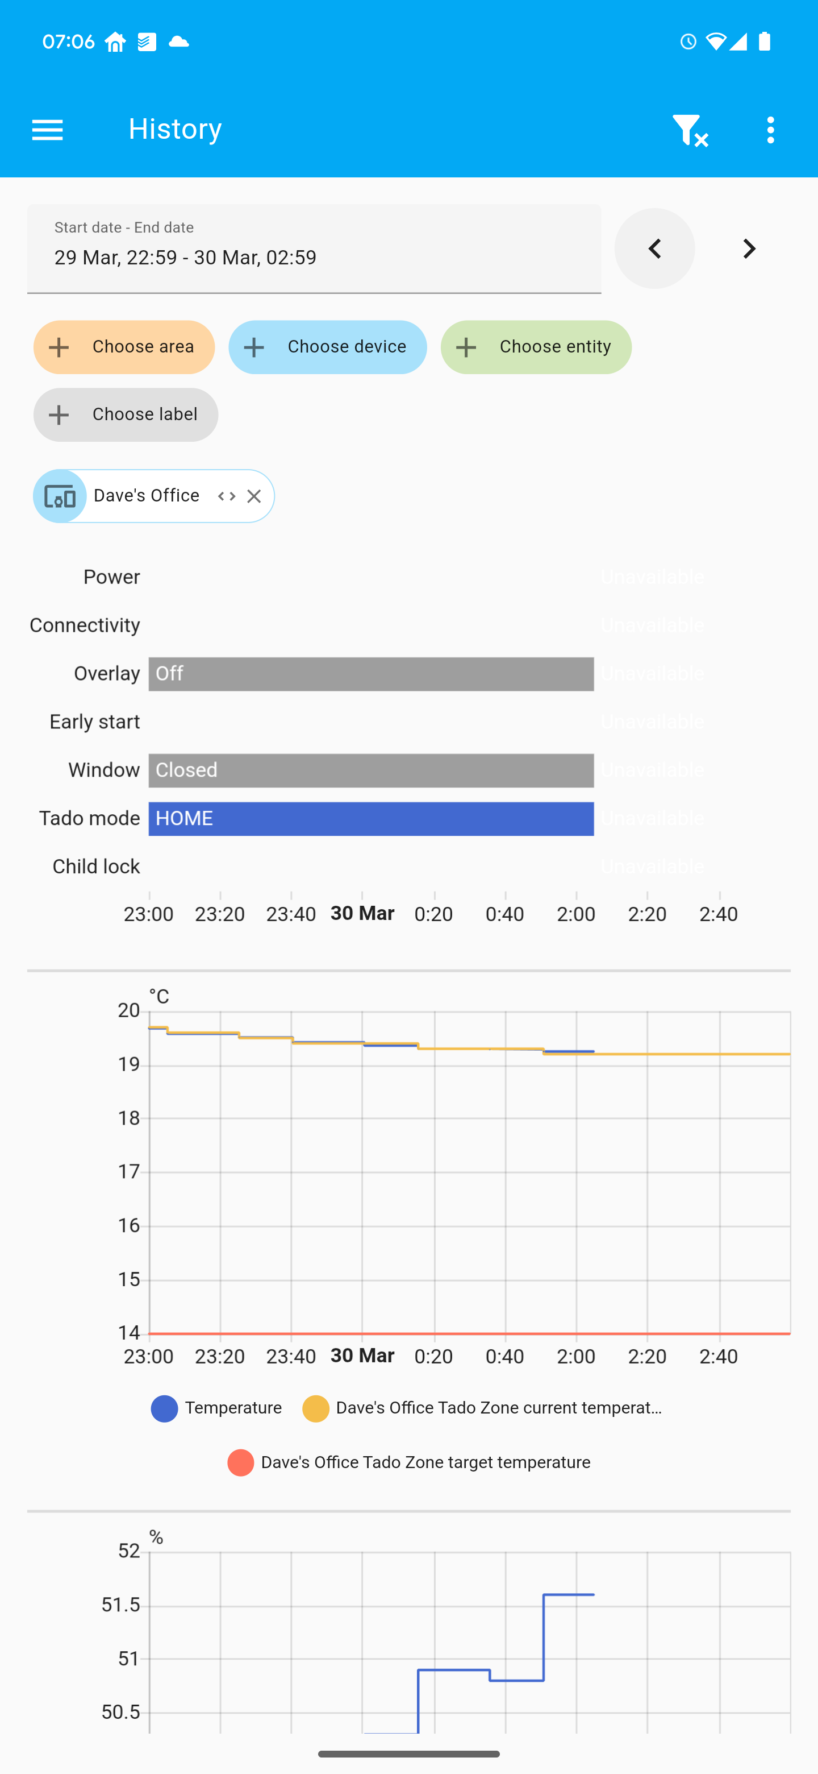The image size is (818, 1774).
Task: Advance to the next time range
Action: coord(749,248)
